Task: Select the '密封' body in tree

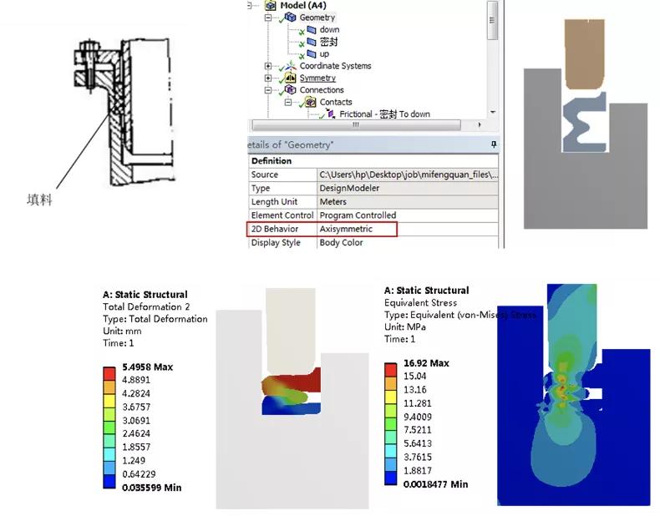Action: [328, 42]
